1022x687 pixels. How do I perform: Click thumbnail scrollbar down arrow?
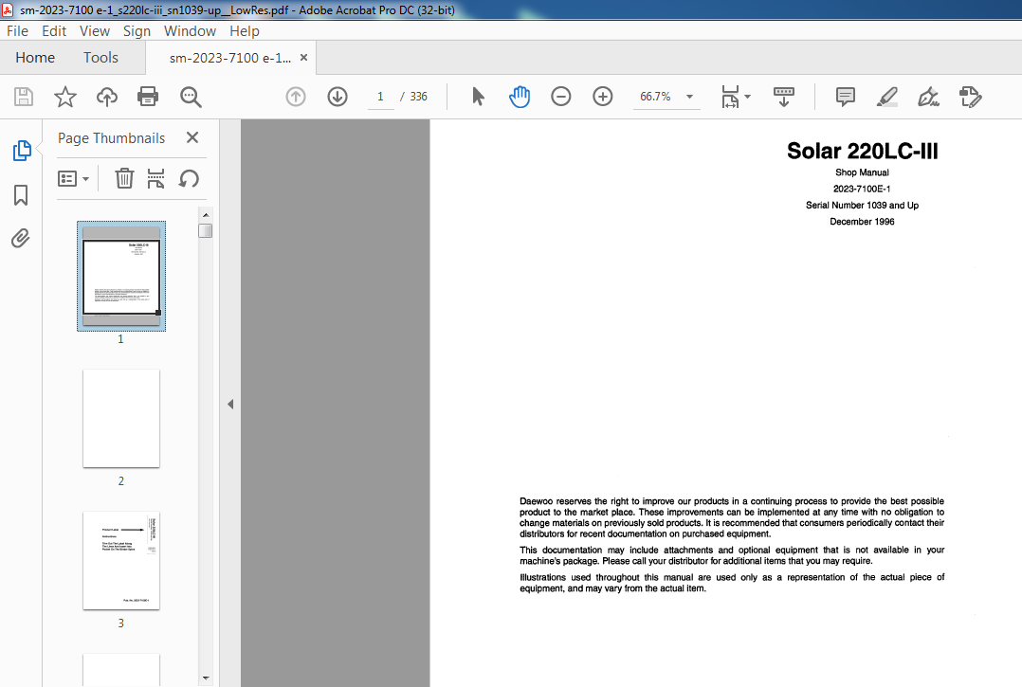206,678
